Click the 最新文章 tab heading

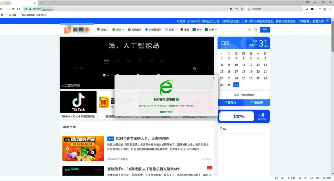(69, 127)
